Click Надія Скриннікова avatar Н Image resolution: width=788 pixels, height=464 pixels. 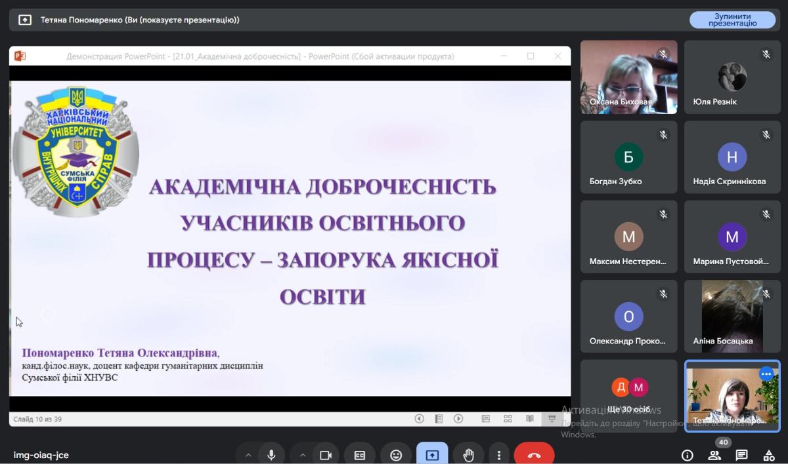pyautogui.click(x=732, y=157)
